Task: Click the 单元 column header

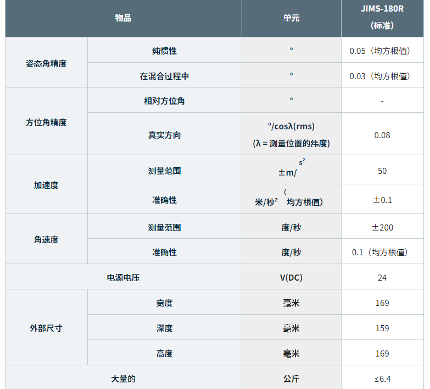Action: point(291,18)
